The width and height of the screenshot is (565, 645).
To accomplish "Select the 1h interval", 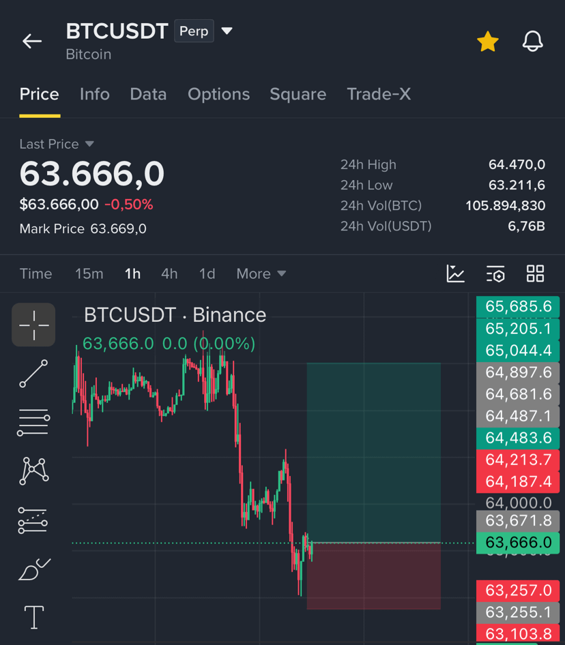I will point(132,273).
